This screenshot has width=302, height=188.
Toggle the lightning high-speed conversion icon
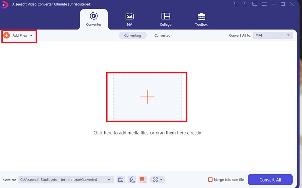132,180
